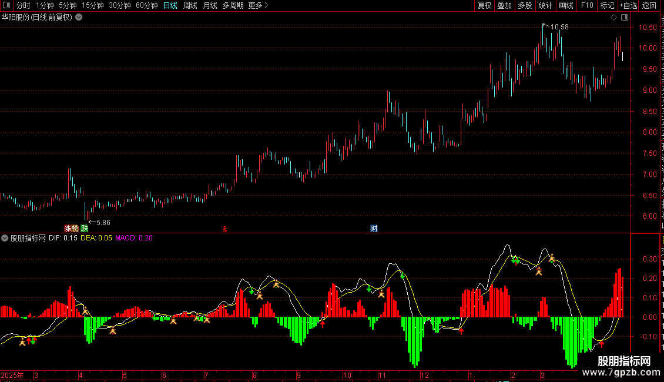Screen dimensions: 664x382
Task: Click the 叠加 overlay button
Action: 504,5
